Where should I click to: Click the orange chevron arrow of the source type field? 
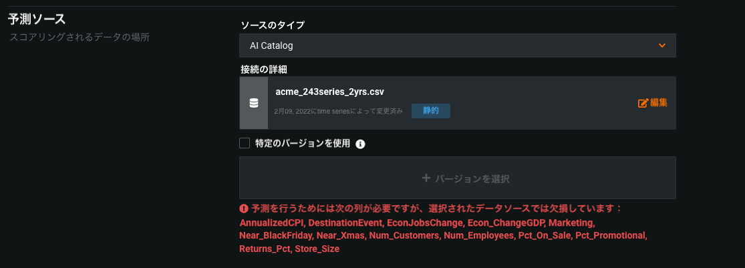coord(662,45)
